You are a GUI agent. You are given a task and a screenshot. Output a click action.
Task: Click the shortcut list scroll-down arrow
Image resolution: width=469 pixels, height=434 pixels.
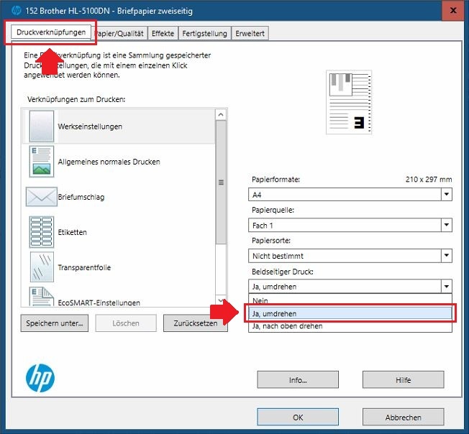tap(221, 300)
